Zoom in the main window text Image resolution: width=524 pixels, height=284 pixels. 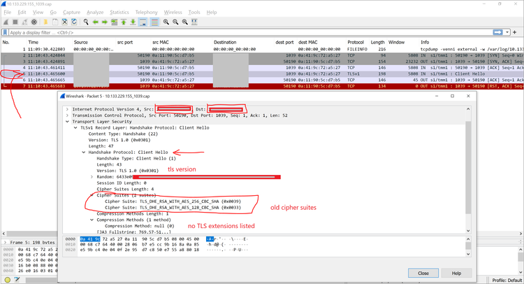click(x=166, y=22)
